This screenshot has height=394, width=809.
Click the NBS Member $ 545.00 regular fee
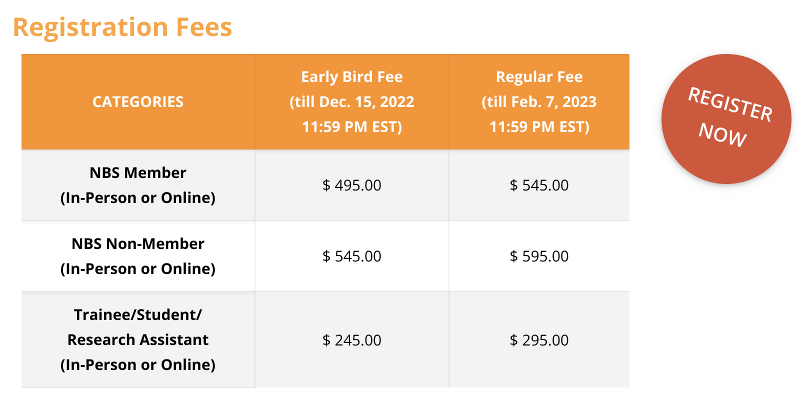[x=539, y=185]
